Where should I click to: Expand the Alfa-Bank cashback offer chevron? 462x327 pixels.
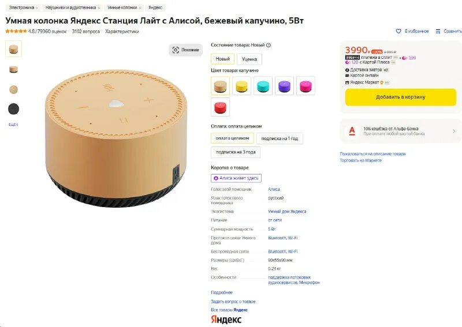(454, 131)
